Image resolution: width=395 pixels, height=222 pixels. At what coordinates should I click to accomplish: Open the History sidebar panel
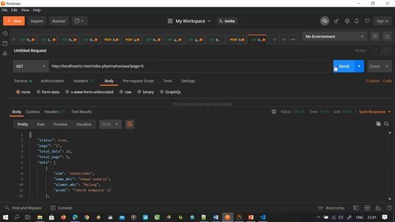coord(5,33)
